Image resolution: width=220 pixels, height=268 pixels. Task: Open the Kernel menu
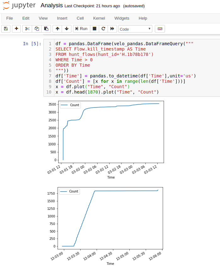coord(99,18)
